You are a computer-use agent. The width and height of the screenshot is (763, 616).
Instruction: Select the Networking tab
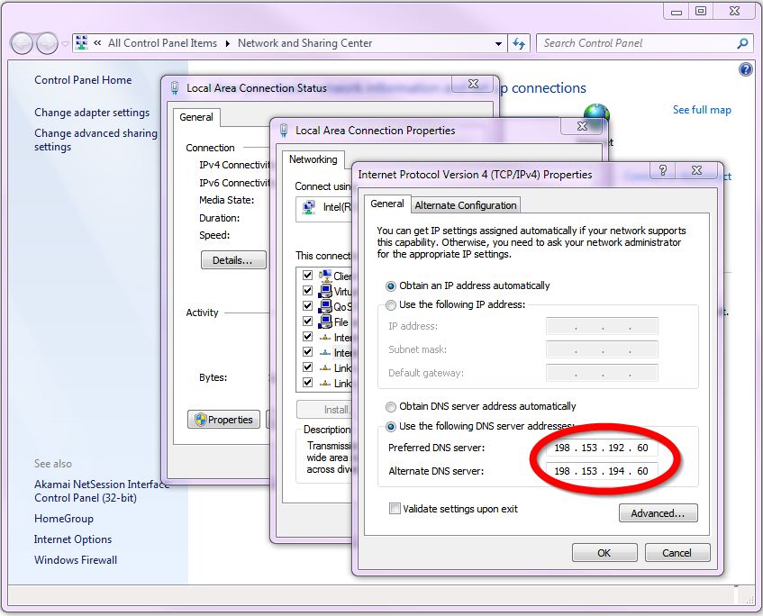[x=313, y=159]
